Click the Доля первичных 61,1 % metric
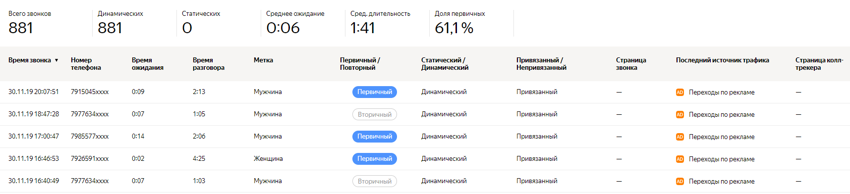This screenshot has width=850, height=194. (x=459, y=23)
